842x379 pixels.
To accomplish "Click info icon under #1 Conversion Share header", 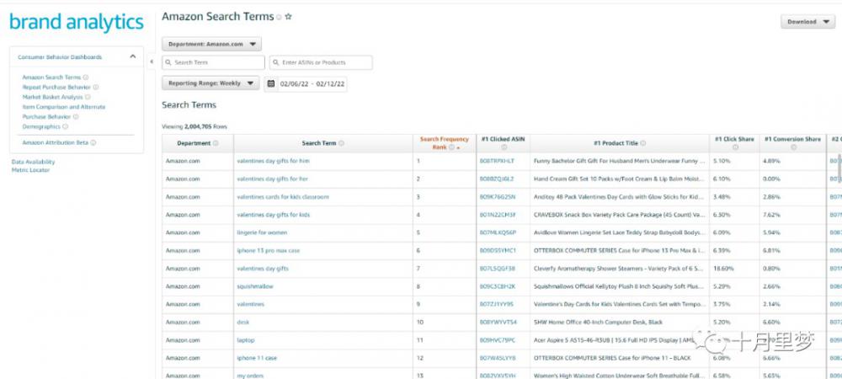I will pos(793,147).
